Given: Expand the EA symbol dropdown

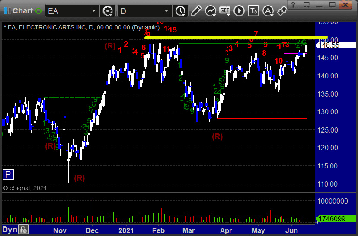Looking at the screenshot, I should (94, 11).
